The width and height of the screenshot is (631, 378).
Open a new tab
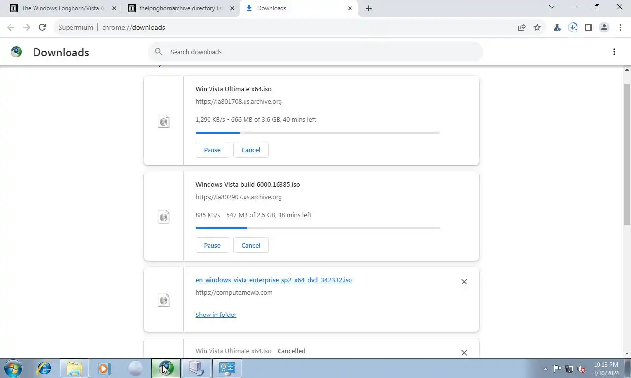coord(369,8)
